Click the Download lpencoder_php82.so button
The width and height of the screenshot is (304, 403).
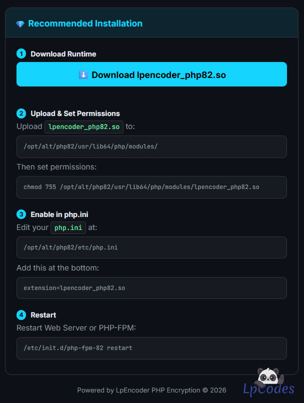(151, 74)
